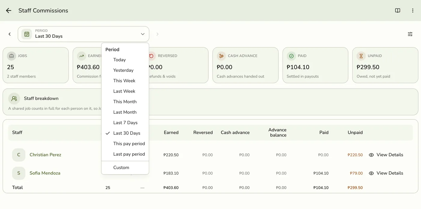Click the Period menu heading
This screenshot has width=421, height=209.
[x=112, y=50]
